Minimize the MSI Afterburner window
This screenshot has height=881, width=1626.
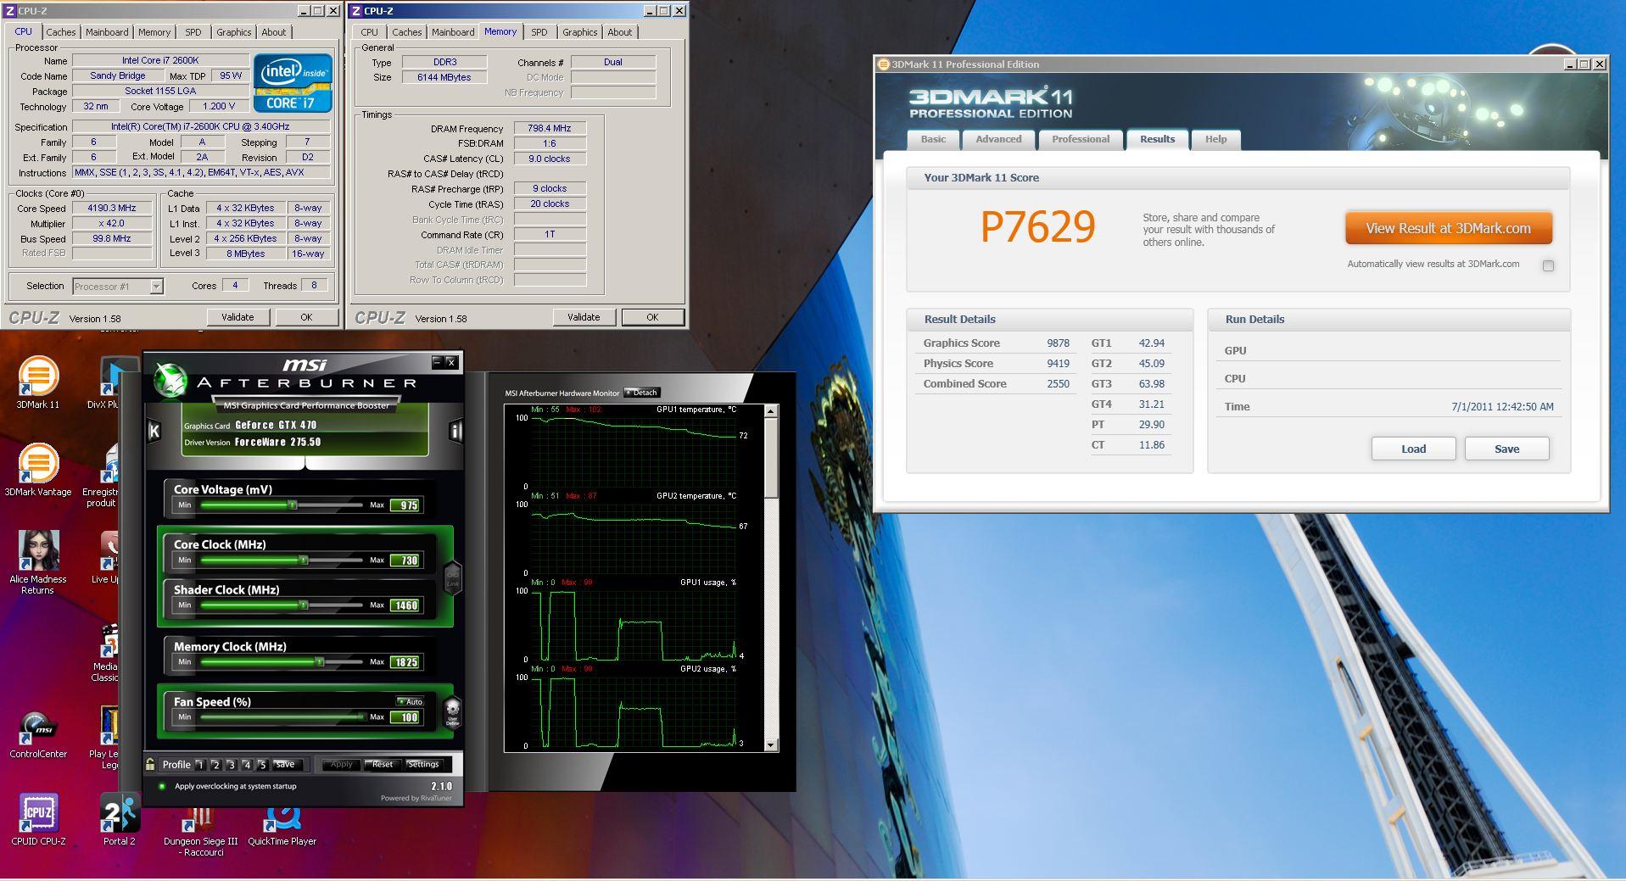tap(437, 362)
